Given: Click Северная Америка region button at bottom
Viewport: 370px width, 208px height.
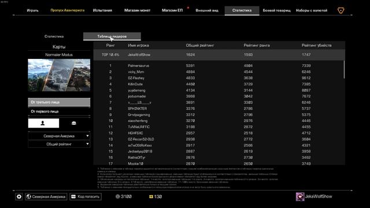Looking at the screenshot, I should tap(46, 196).
